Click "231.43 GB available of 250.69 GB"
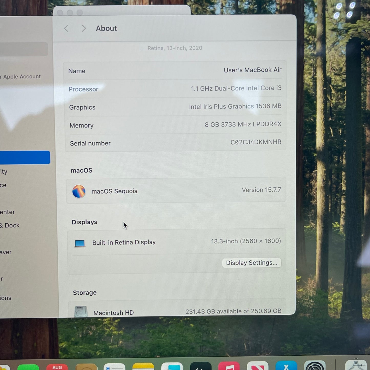The image size is (370, 370). (x=233, y=311)
